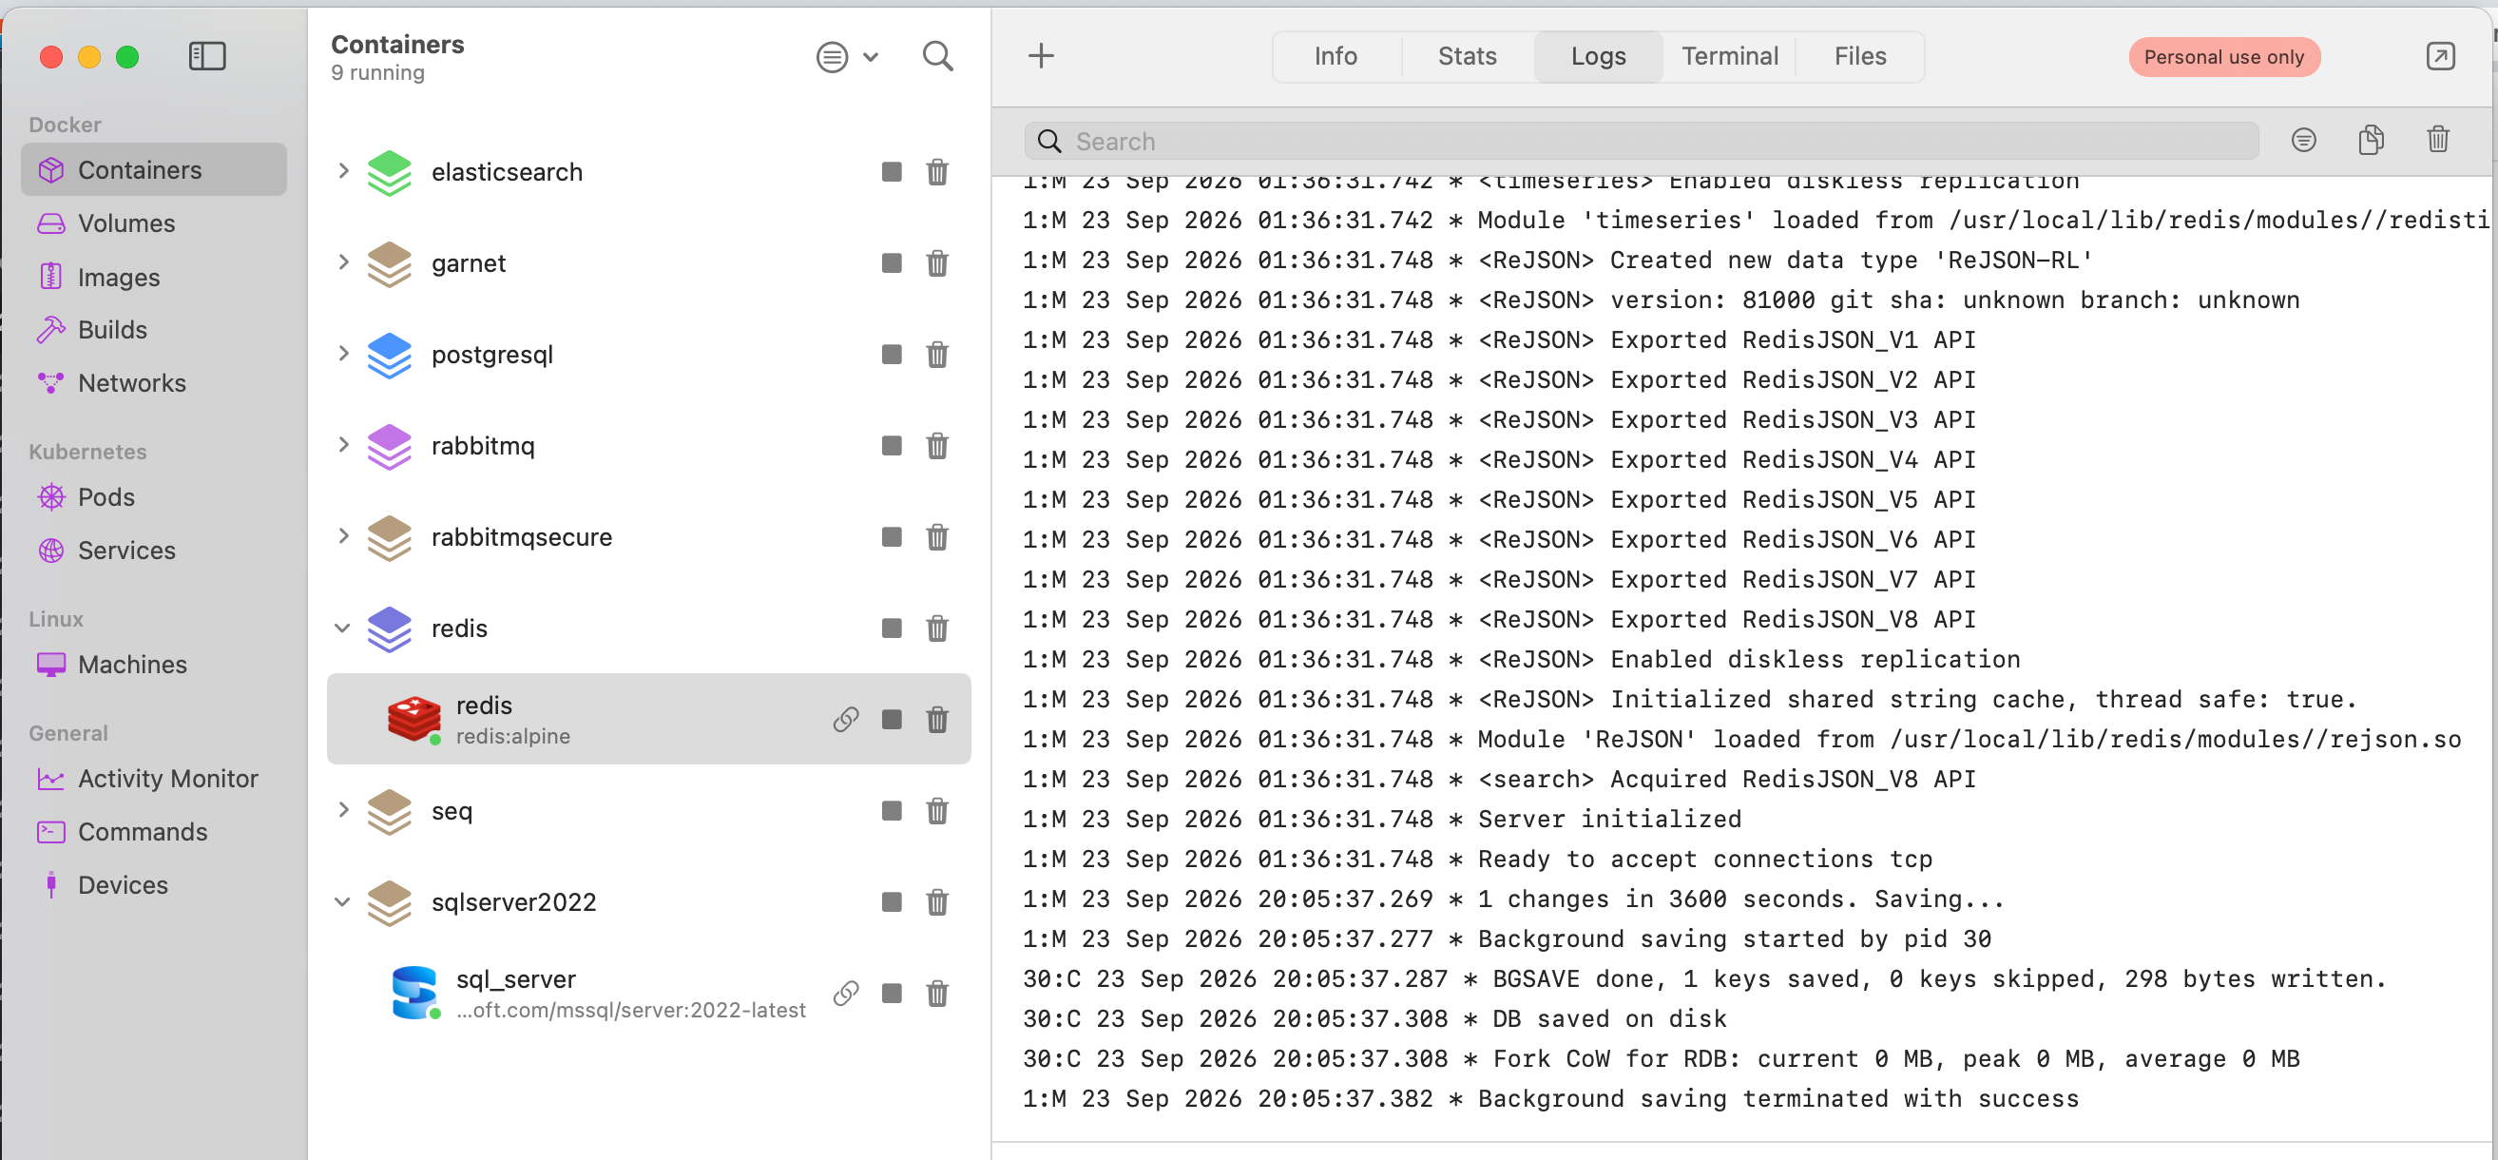2498x1160 pixels.
Task: Delete the sql_server container
Action: (937, 993)
